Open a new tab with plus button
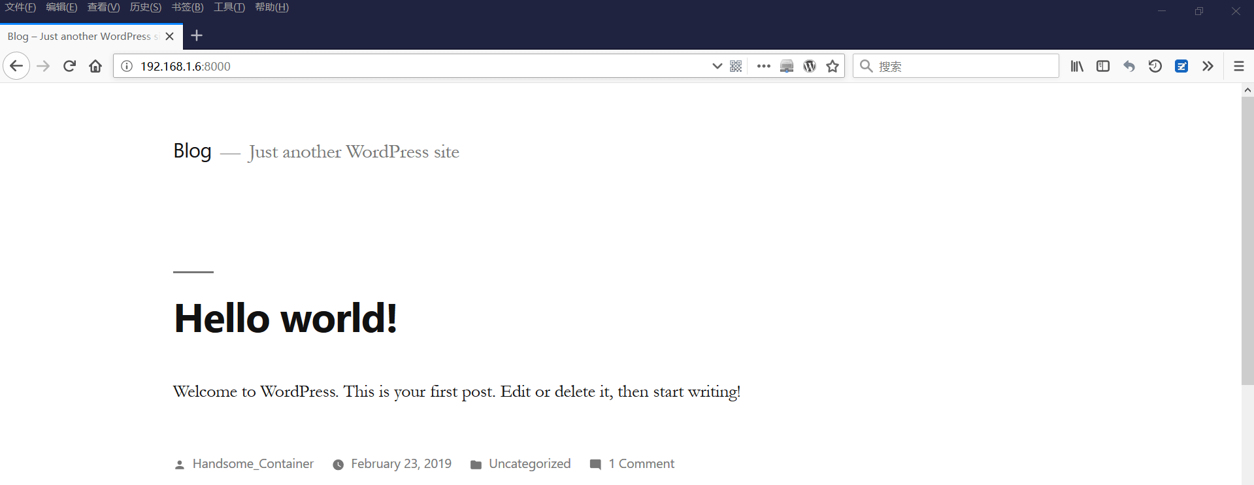The width and height of the screenshot is (1254, 485). (x=197, y=36)
